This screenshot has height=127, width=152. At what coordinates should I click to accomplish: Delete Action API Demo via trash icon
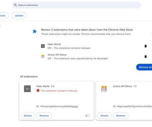[146, 56]
